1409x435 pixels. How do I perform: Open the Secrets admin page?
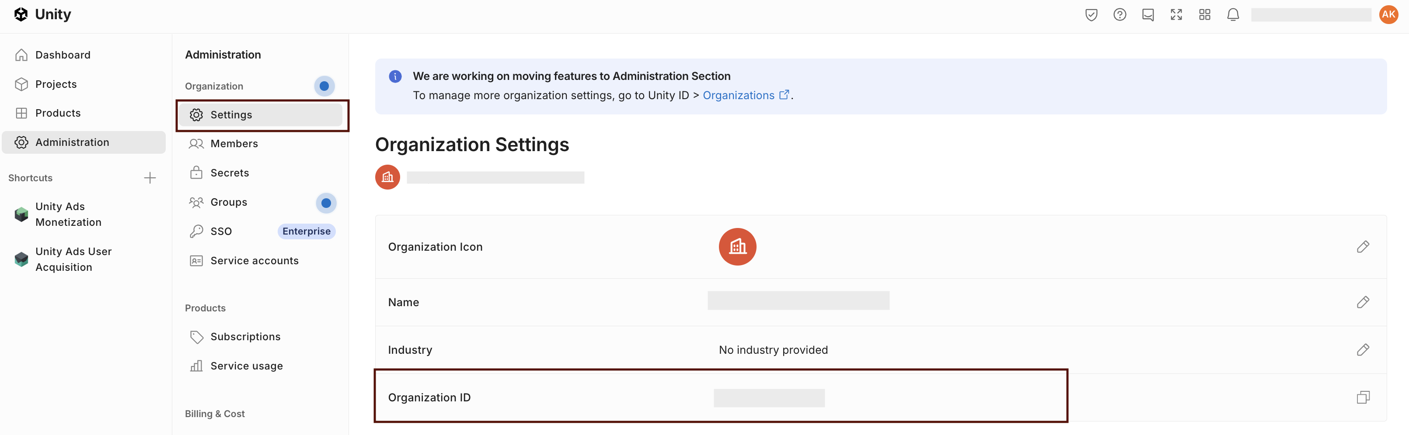click(x=229, y=173)
